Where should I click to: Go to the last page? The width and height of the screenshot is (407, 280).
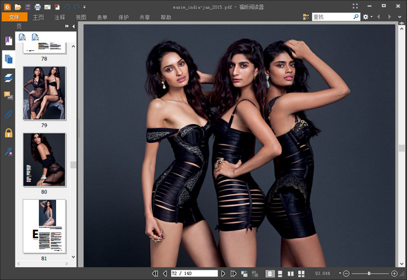(233, 274)
